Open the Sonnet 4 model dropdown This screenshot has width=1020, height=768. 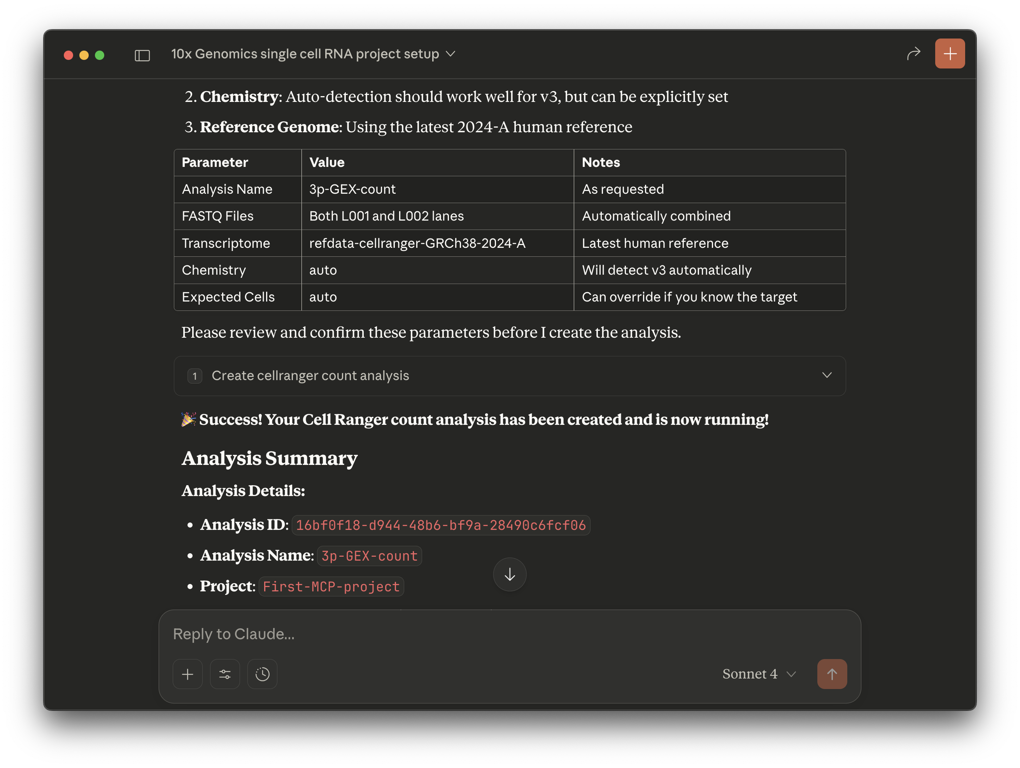tap(759, 674)
